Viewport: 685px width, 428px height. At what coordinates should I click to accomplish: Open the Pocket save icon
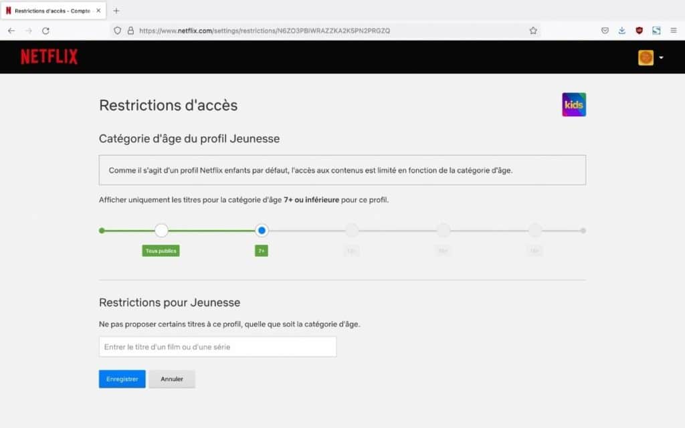pyautogui.click(x=605, y=31)
